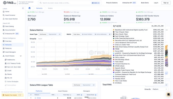
Task: Click the Credit sidebar icon
Action: click(x=6, y=71)
